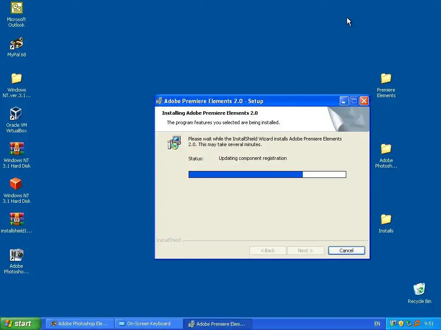
Task: Click the Adobe Premiere Elem... taskbar button
Action: click(218, 324)
